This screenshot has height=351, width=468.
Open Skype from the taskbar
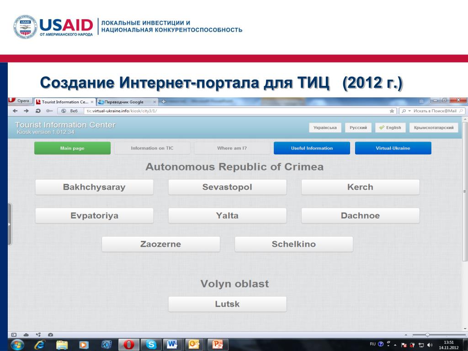click(x=151, y=344)
